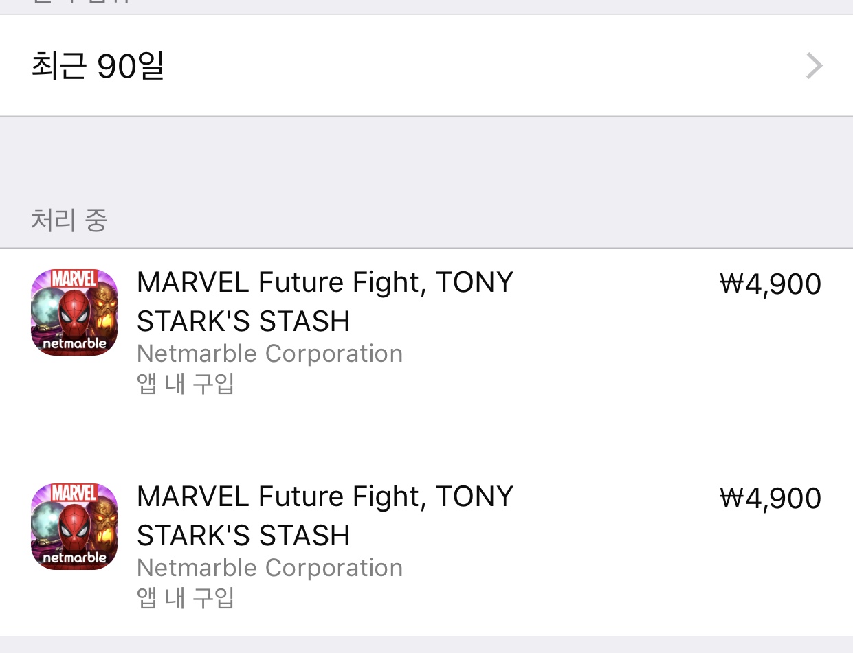Screen dimensions: 853x653
Task: Click the netmarble logo on the second app icon
Action: tap(74, 558)
